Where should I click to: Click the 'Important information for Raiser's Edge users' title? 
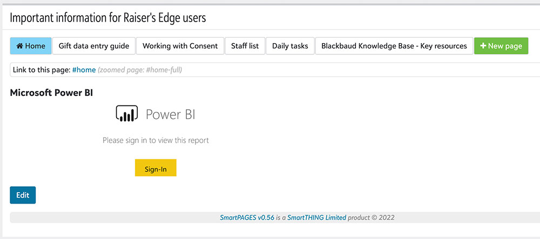pos(108,18)
